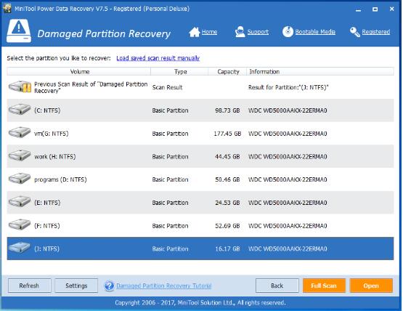Image resolution: width=403 pixels, height=311 pixels.
Task: Click the Bootable Media disc icon
Action: coord(288,32)
